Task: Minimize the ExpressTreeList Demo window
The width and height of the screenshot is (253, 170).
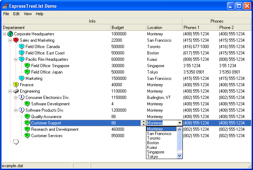Action: (x=231, y=6)
